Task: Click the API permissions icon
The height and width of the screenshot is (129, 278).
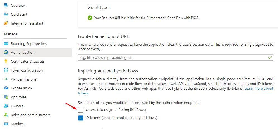Action: coord(6,79)
